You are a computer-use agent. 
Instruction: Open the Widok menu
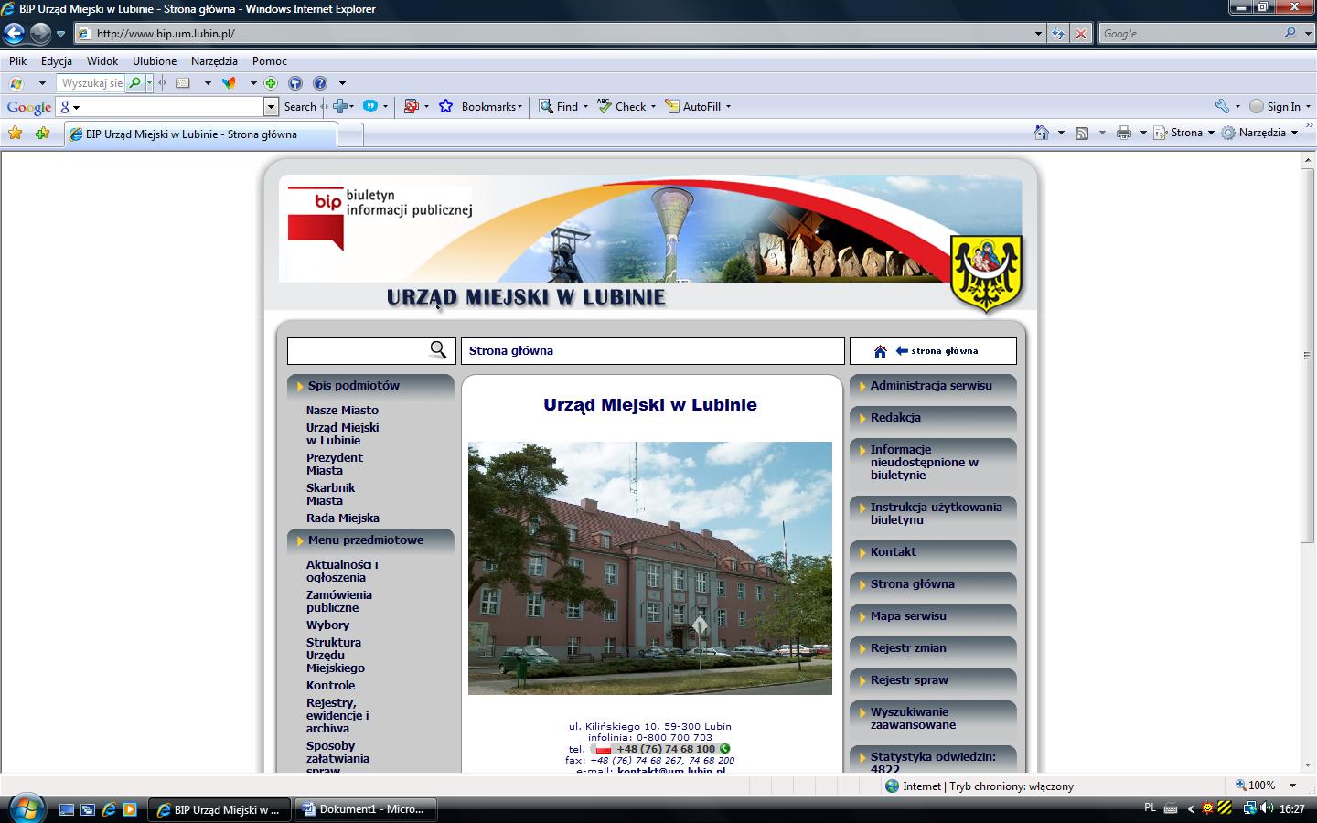[102, 61]
